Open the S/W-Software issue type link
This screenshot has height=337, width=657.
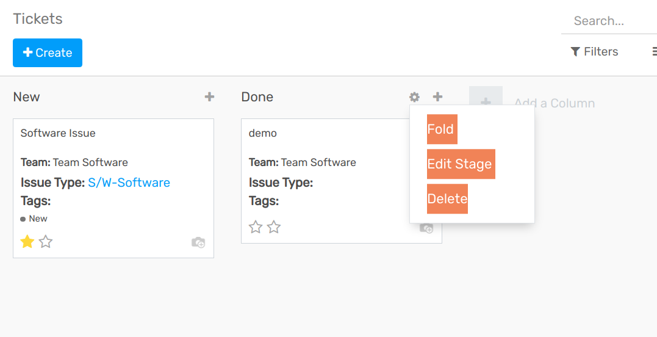pos(129,183)
